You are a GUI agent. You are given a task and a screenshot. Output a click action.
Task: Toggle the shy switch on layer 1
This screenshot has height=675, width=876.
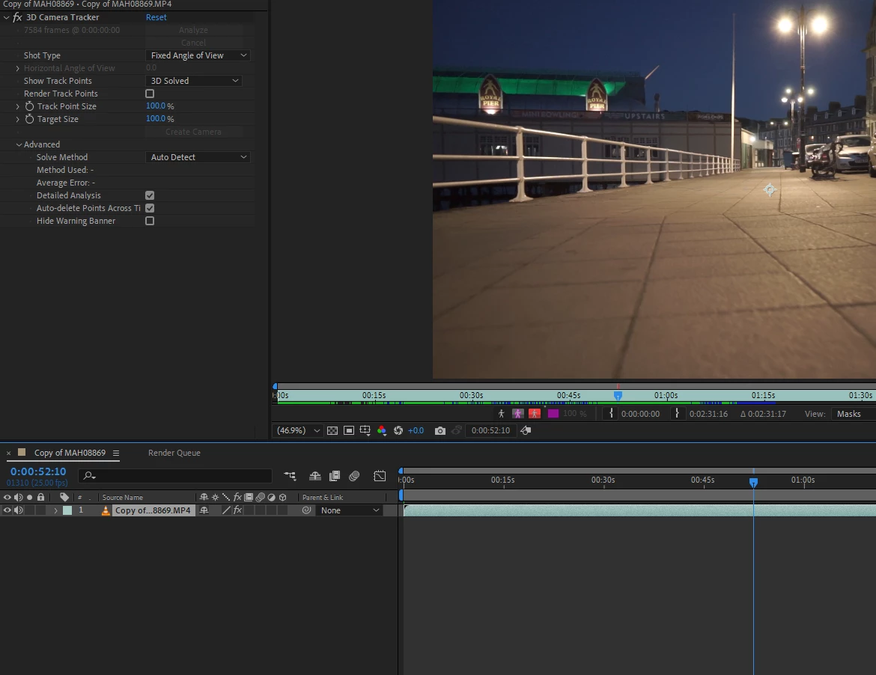tap(204, 510)
